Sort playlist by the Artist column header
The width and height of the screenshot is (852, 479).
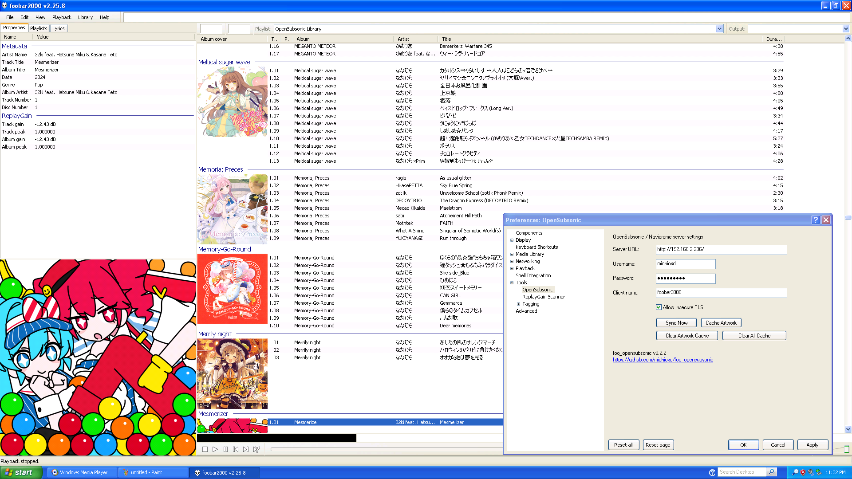coord(415,39)
